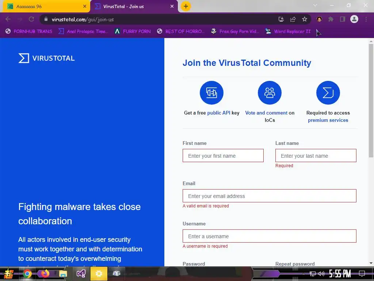374x281 pixels.
Task: Click the address bar URL
Action: point(83,19)
